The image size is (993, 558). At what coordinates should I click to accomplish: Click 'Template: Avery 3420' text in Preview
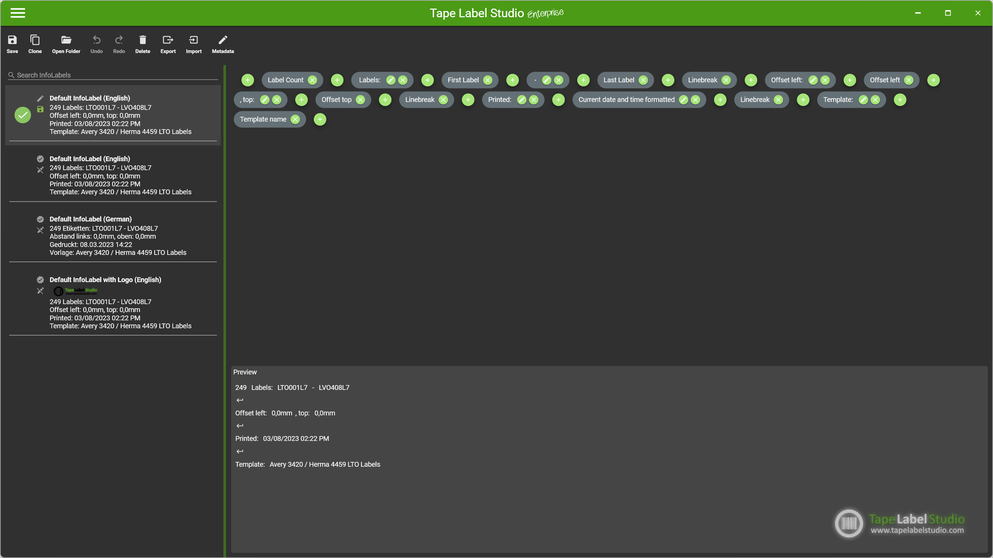click(x=308, y=464)
